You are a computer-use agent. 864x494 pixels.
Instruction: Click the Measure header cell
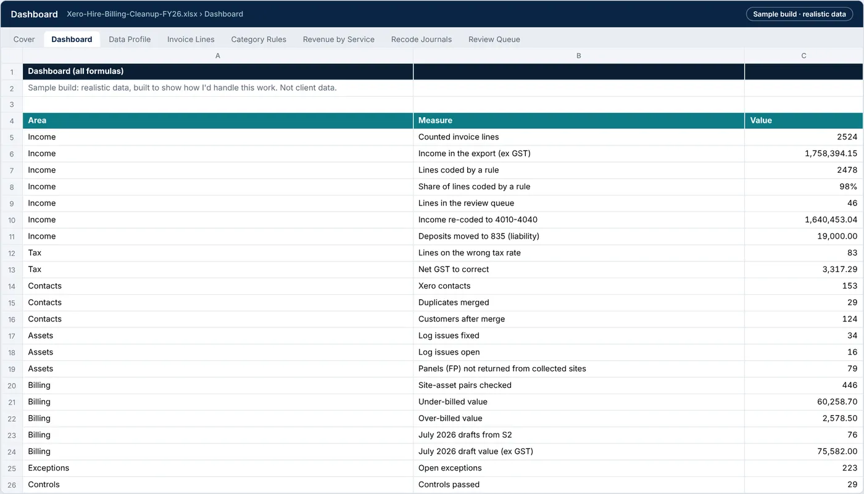click(579, 121)
